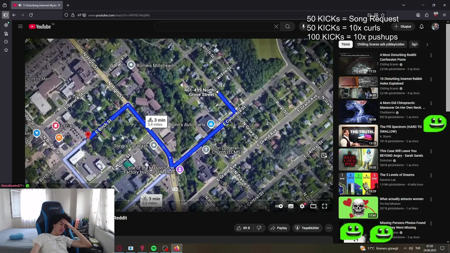This screenshot has height=253, width=450.
Task: Open YouTube notifications bell
Action: click(422, 27)
